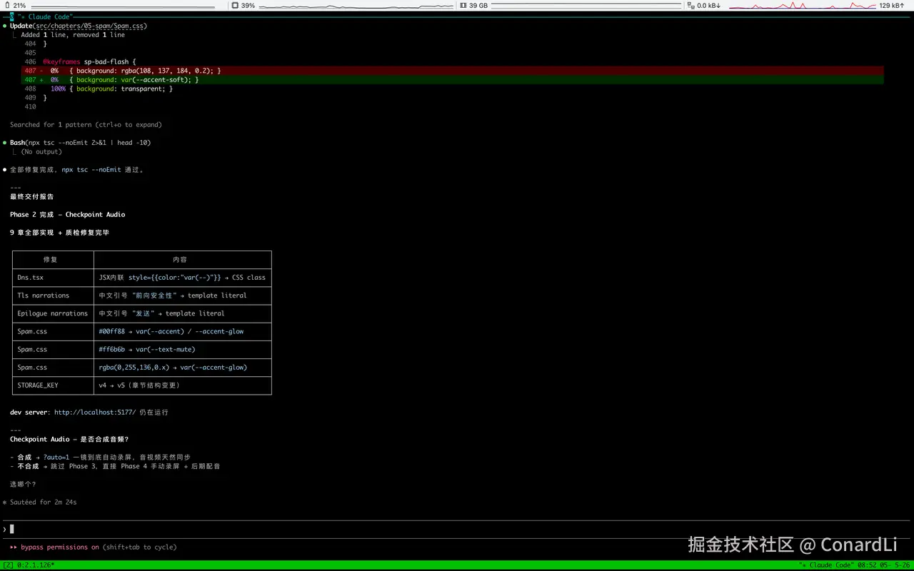Click the added diff line with var(--accent-soft)

click(x=453, y=80)
